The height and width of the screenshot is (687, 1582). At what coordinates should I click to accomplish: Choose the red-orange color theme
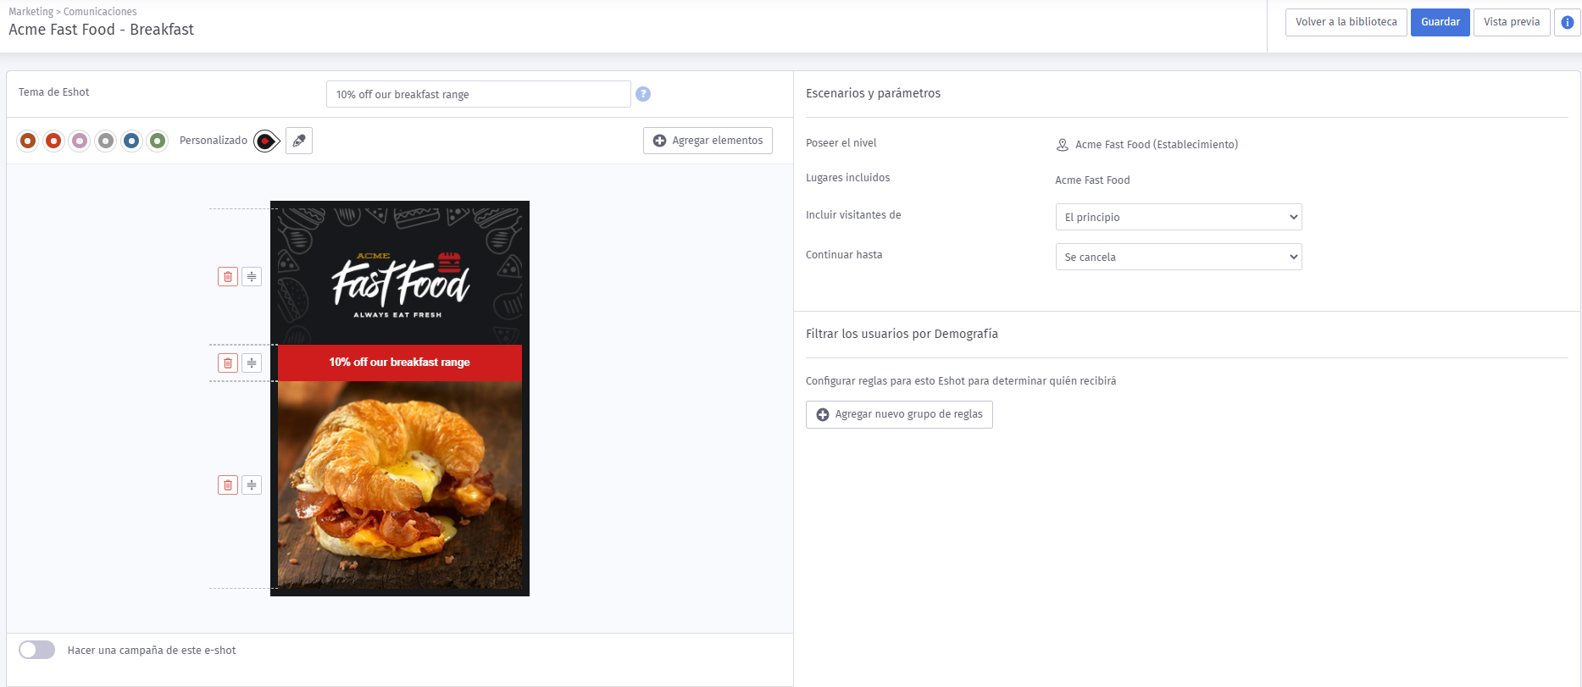pos(53,141)
